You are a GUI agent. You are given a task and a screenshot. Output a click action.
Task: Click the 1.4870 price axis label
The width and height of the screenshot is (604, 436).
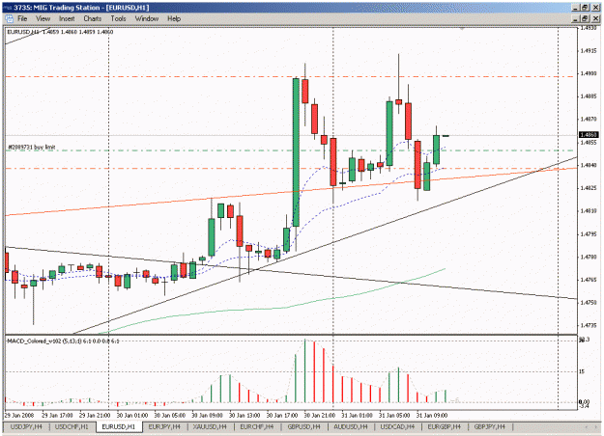coord(589,120)
